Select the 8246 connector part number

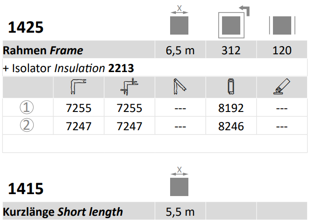[x=231, y=126]
